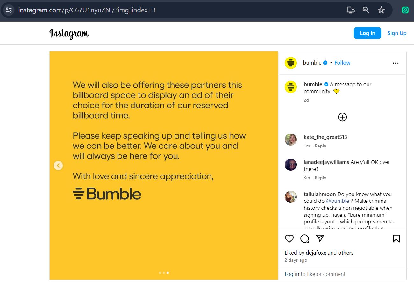Image resolution: width=414 pixels, height=288 pixels.
Task: Click the Log In button
Action: [x=367, y=33]
